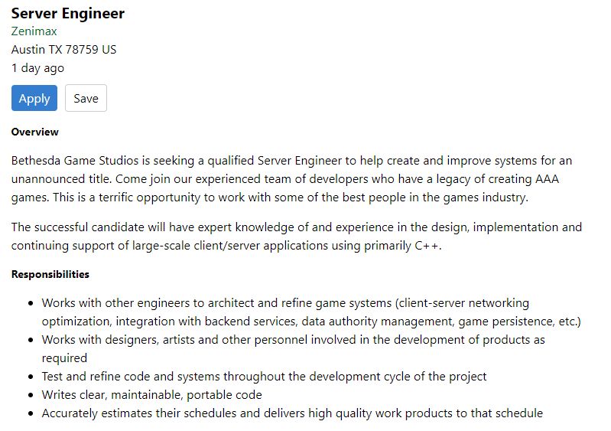Click the Server Engineer job title

pyautogui.click(x=67, y=13)
